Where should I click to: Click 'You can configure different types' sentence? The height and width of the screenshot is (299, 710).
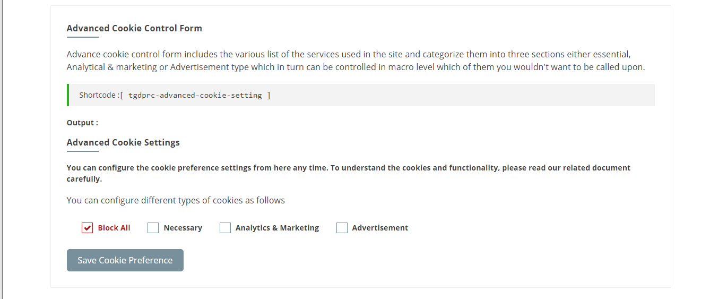tap(176, 200)
